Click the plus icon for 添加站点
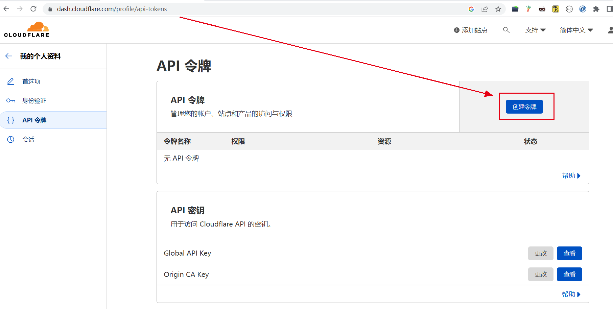This screenshot has height=309, width=613. point(457,30)
